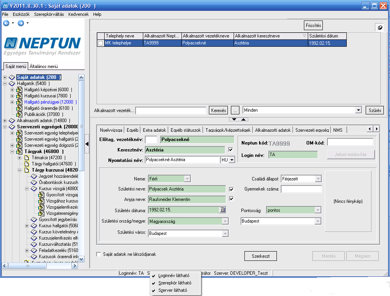Expand the Hallgató pénzügyei tree node
This screenshot has width=390, height=296.
point(12,102)
